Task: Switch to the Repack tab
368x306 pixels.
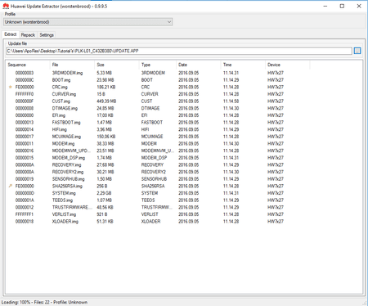Action: tap(28, 35)
